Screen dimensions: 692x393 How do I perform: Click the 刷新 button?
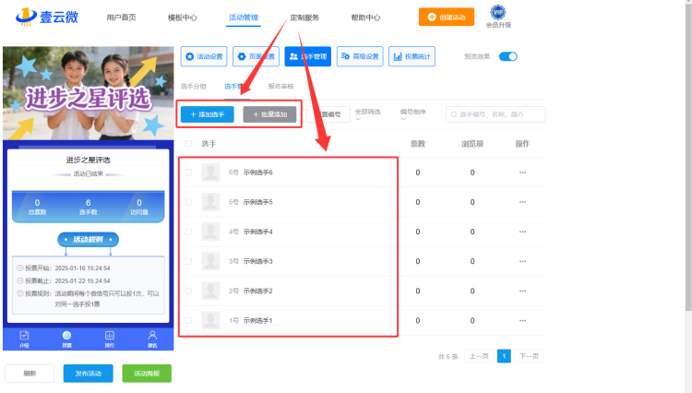[30, 373]
